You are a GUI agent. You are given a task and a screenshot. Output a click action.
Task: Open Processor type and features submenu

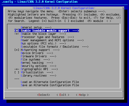click(47, 37)
